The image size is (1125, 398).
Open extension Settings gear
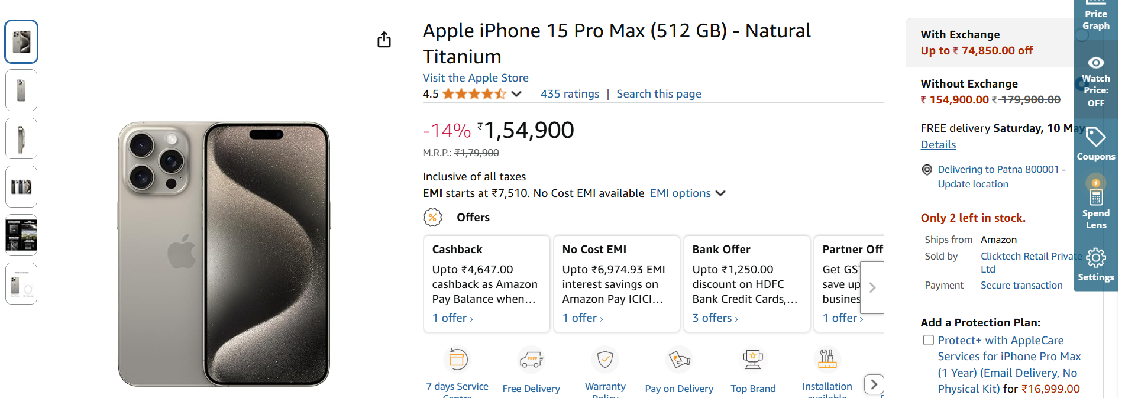pyautogui.click(x=1095, y=258)
